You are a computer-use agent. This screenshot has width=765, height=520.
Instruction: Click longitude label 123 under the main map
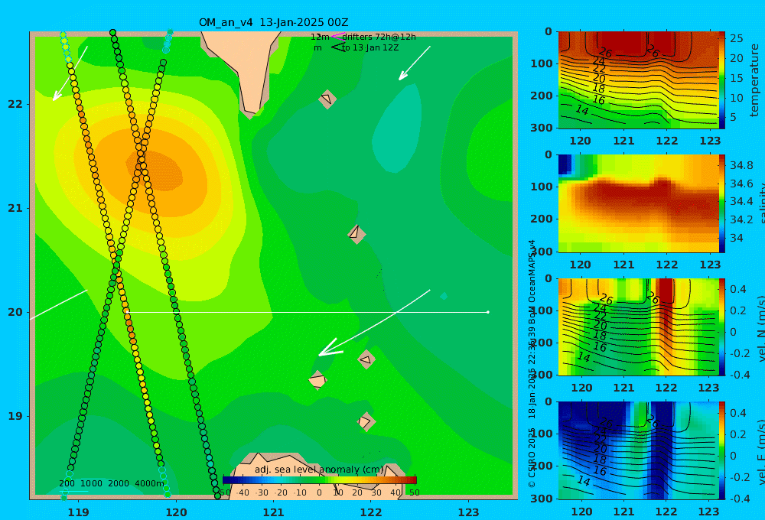(x=468, y=512)
